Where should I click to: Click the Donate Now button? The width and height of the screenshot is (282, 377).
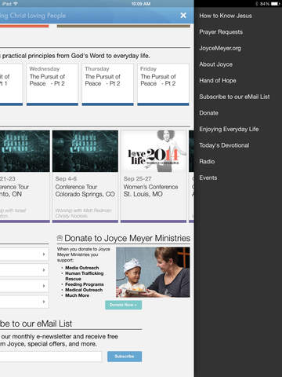coord(124,305)
